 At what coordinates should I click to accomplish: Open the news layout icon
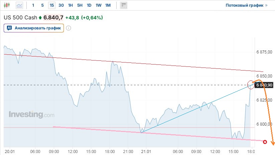click(x=124, y=5)
